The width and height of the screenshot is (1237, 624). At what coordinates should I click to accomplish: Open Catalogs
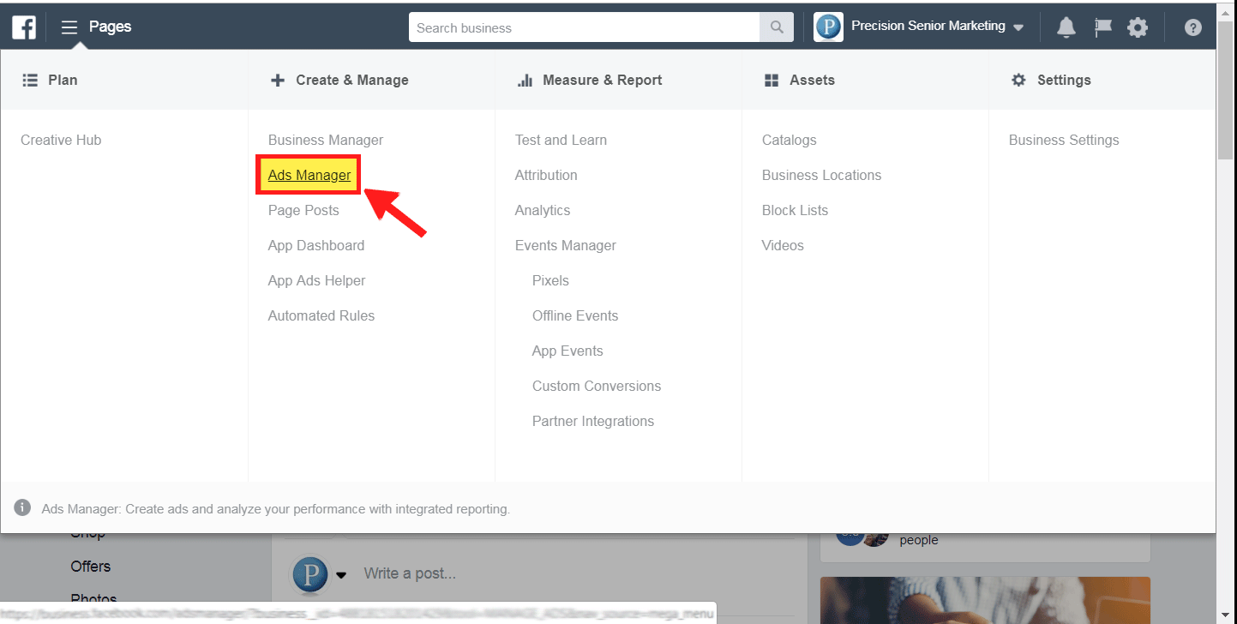click(x=790, y=140)
